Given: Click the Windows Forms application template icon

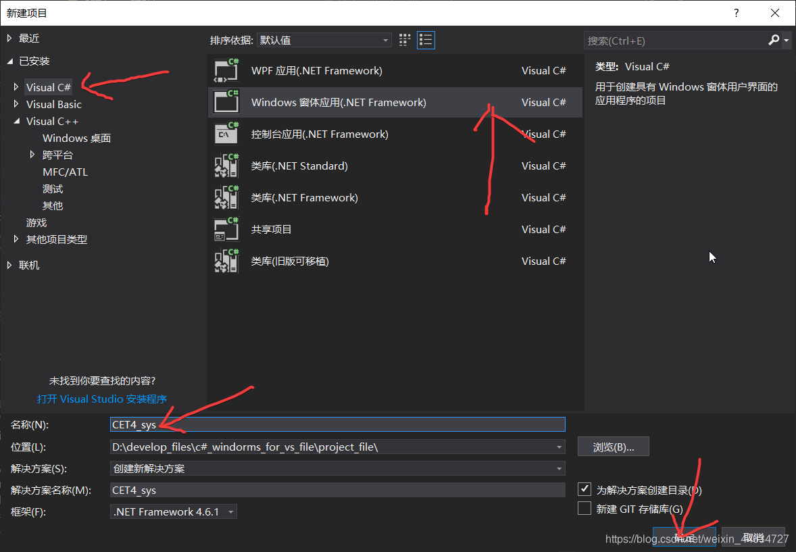Looking at the screenshot, I should tap(226, 102).
